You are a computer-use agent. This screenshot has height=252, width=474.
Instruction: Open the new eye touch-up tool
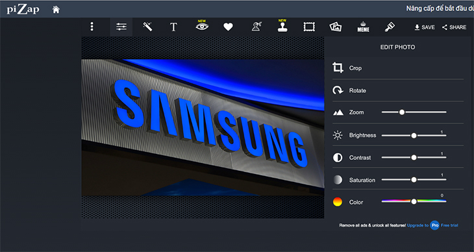202,26
